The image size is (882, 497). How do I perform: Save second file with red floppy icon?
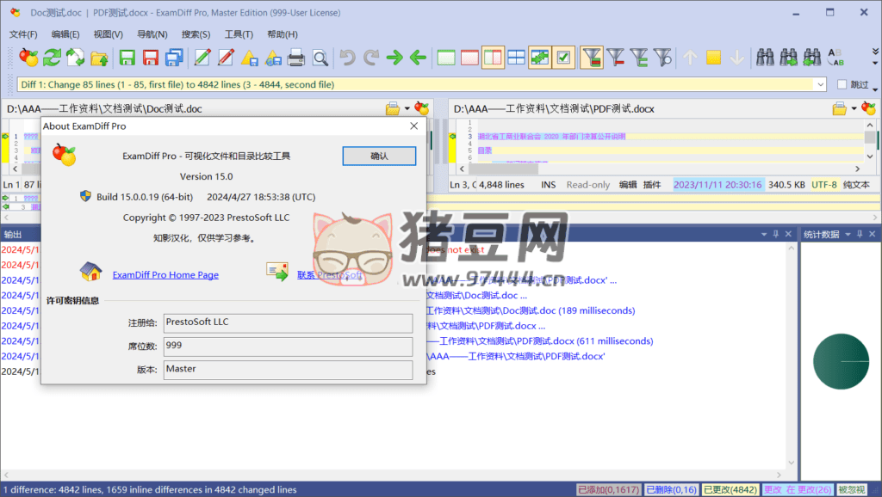click(x=150, y=58)
